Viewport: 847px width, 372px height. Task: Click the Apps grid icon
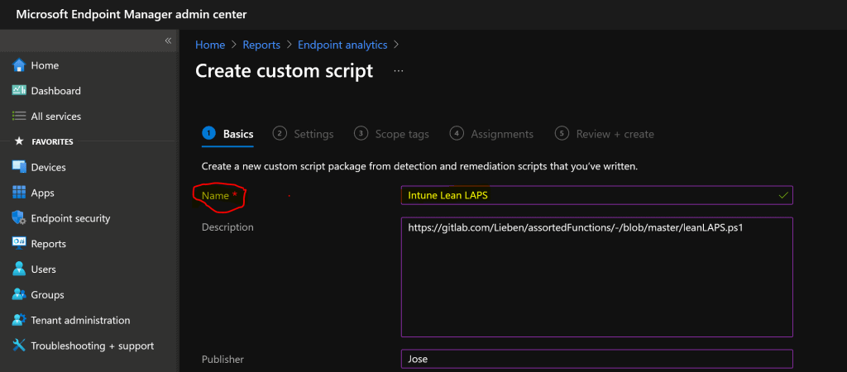click(x=19, y=193)
